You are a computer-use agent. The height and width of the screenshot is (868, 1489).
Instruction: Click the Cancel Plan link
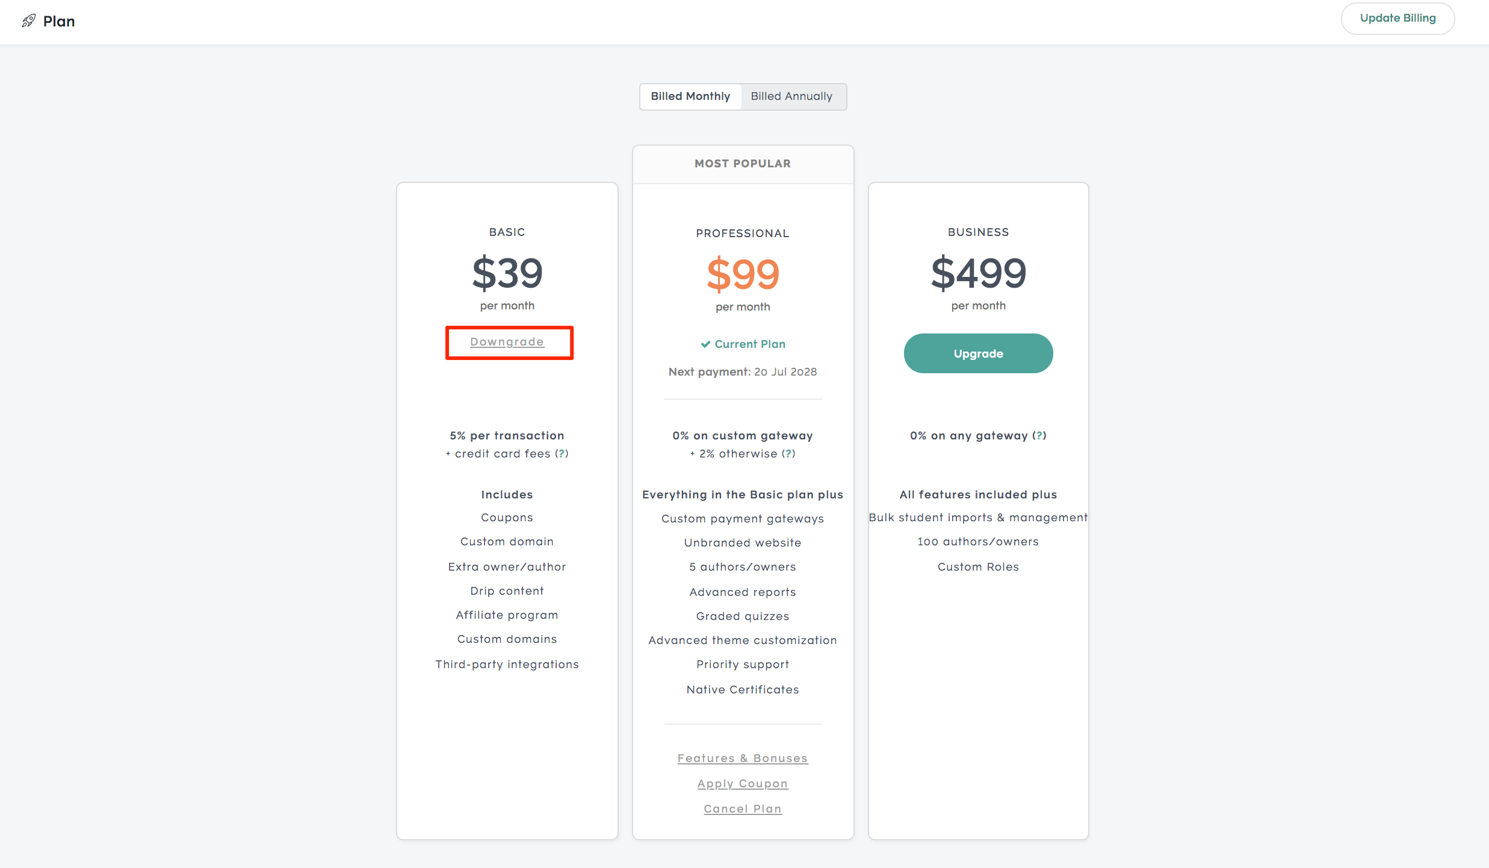click(x=743, y=809)
